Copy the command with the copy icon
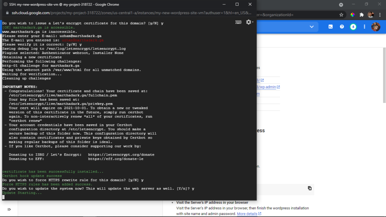 (310, 188)
